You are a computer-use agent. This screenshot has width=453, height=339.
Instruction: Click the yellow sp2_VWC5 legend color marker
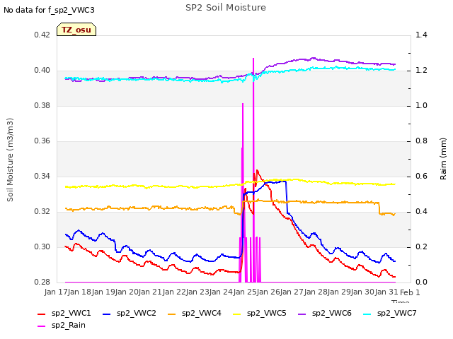pyautogui.click(x=236, y=314)
